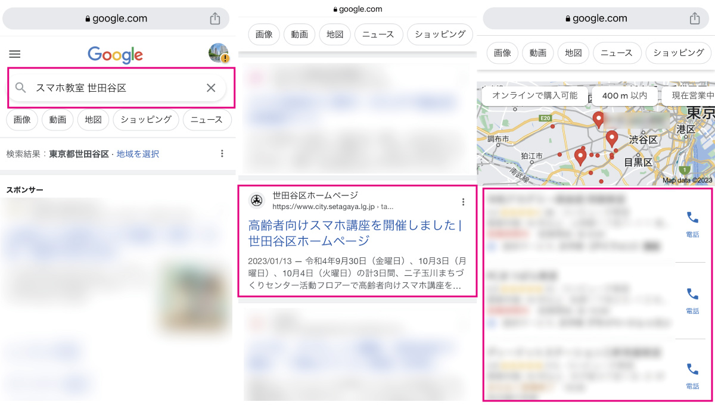Select ニュース tab in left screen
This screenshot has height=408, width=715.
pos(207,120)
